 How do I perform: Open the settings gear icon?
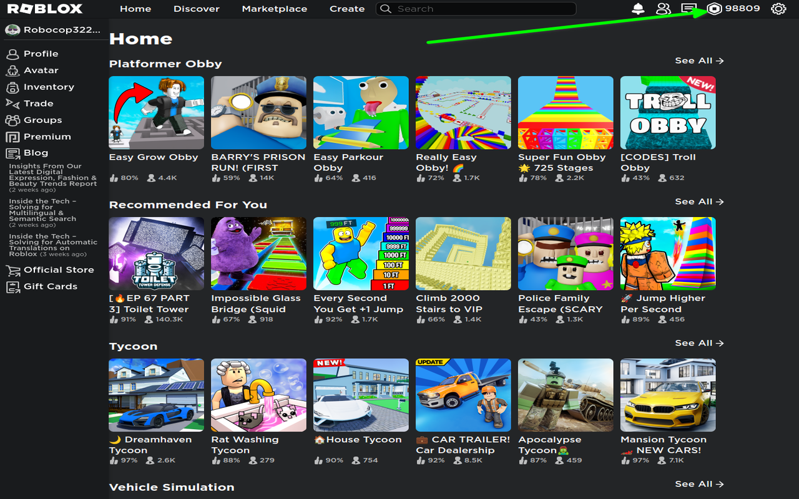click(778, 9)
